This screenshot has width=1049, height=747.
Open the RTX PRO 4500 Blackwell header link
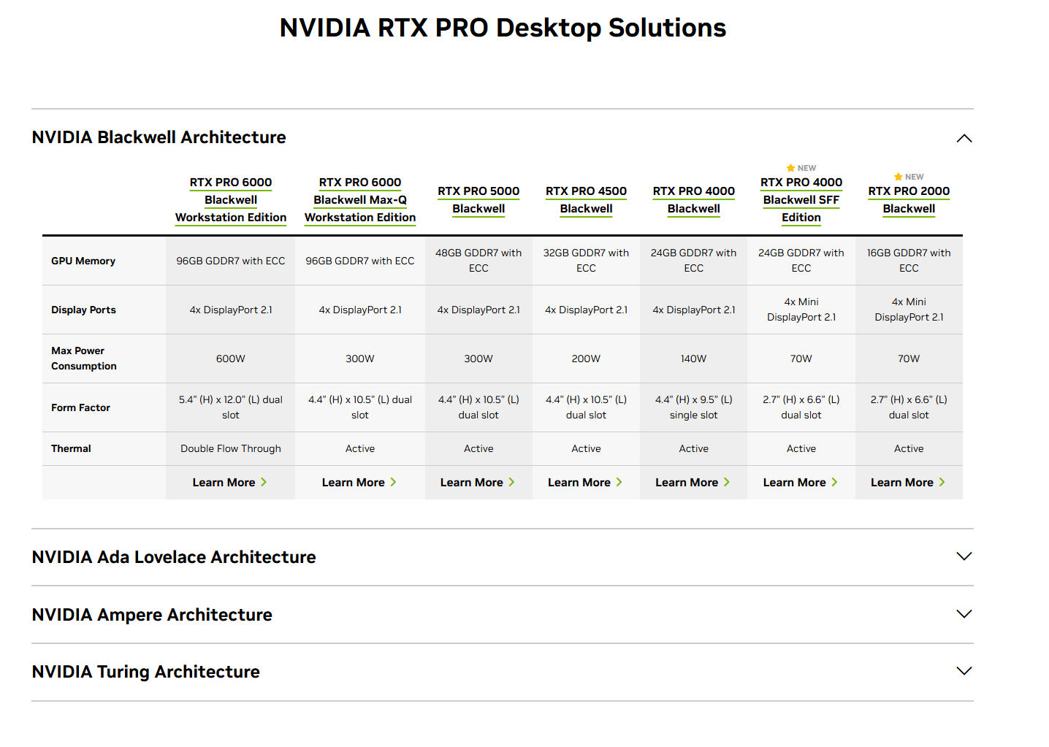click(586, 199)
